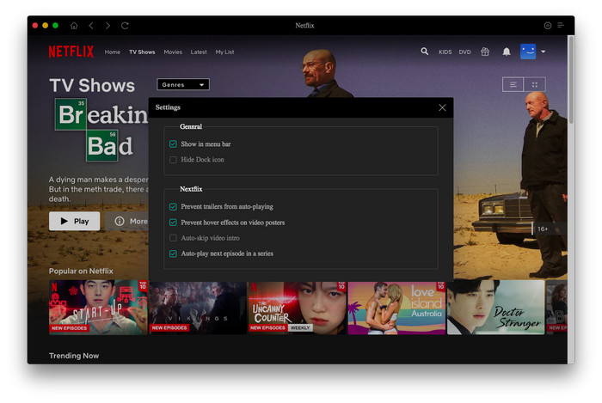Open the gift box icon
This screenshot has height=403, width=602.
point(485,52)
